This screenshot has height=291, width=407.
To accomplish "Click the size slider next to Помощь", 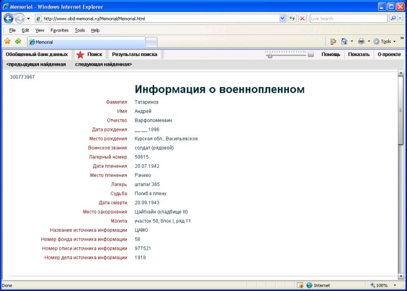I will [x=289, y=55].
